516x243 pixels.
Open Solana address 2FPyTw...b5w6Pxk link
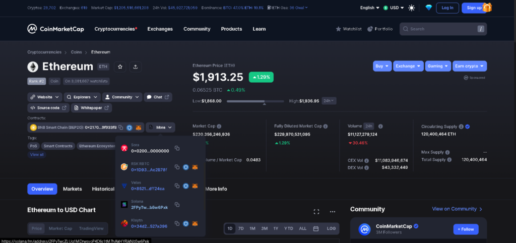pyautogui.click(x=149, y=207)
